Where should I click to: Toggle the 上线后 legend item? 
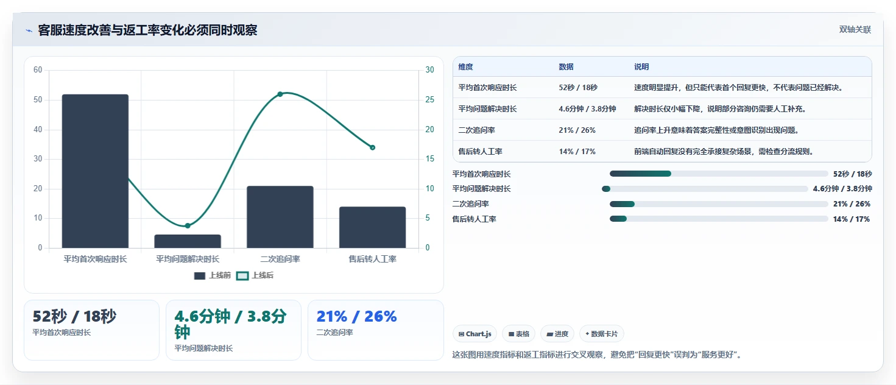(255, 275)
